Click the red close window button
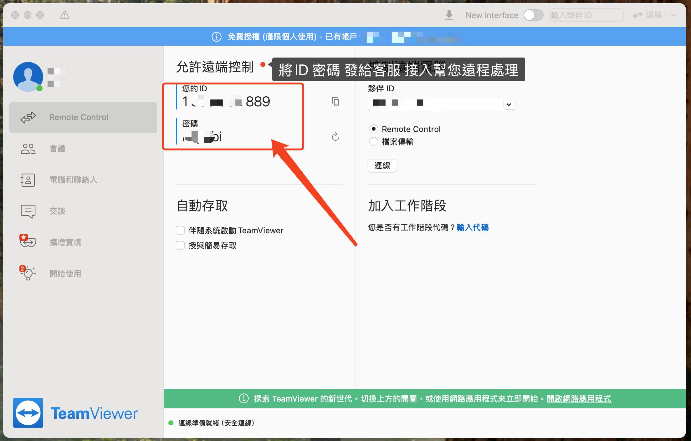691x441 pixels. point(15,15)
